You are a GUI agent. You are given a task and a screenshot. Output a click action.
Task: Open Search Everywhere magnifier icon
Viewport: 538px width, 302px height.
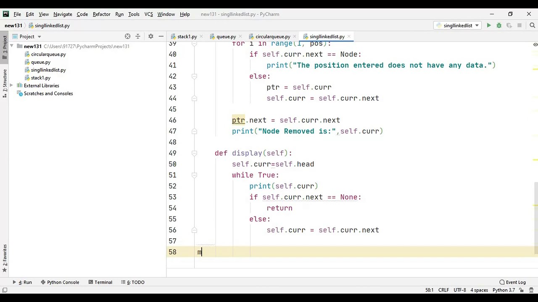coord(532,26)
